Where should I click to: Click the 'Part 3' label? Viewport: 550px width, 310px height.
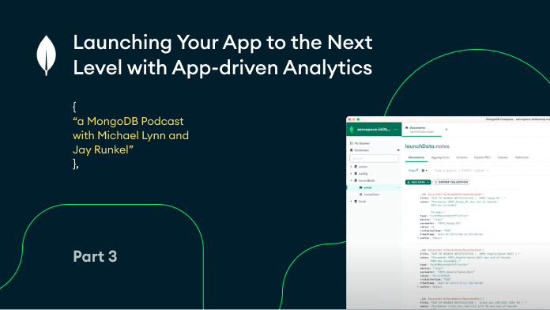[95, 256]
